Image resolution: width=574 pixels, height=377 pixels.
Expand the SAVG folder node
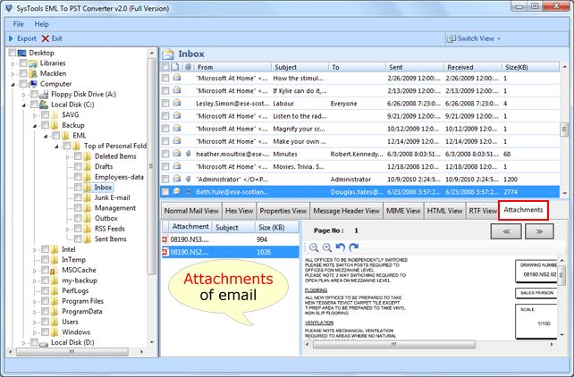click(35, 115)
